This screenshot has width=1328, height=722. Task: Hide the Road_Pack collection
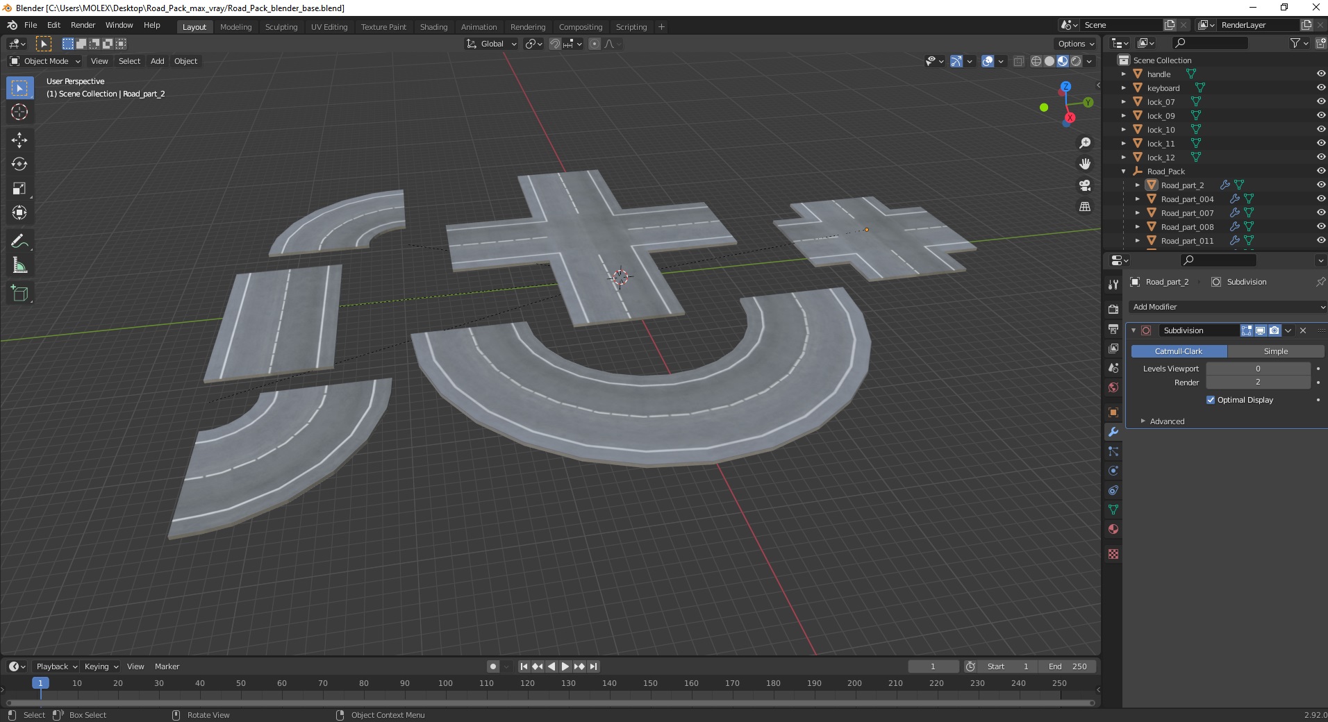1320,171
